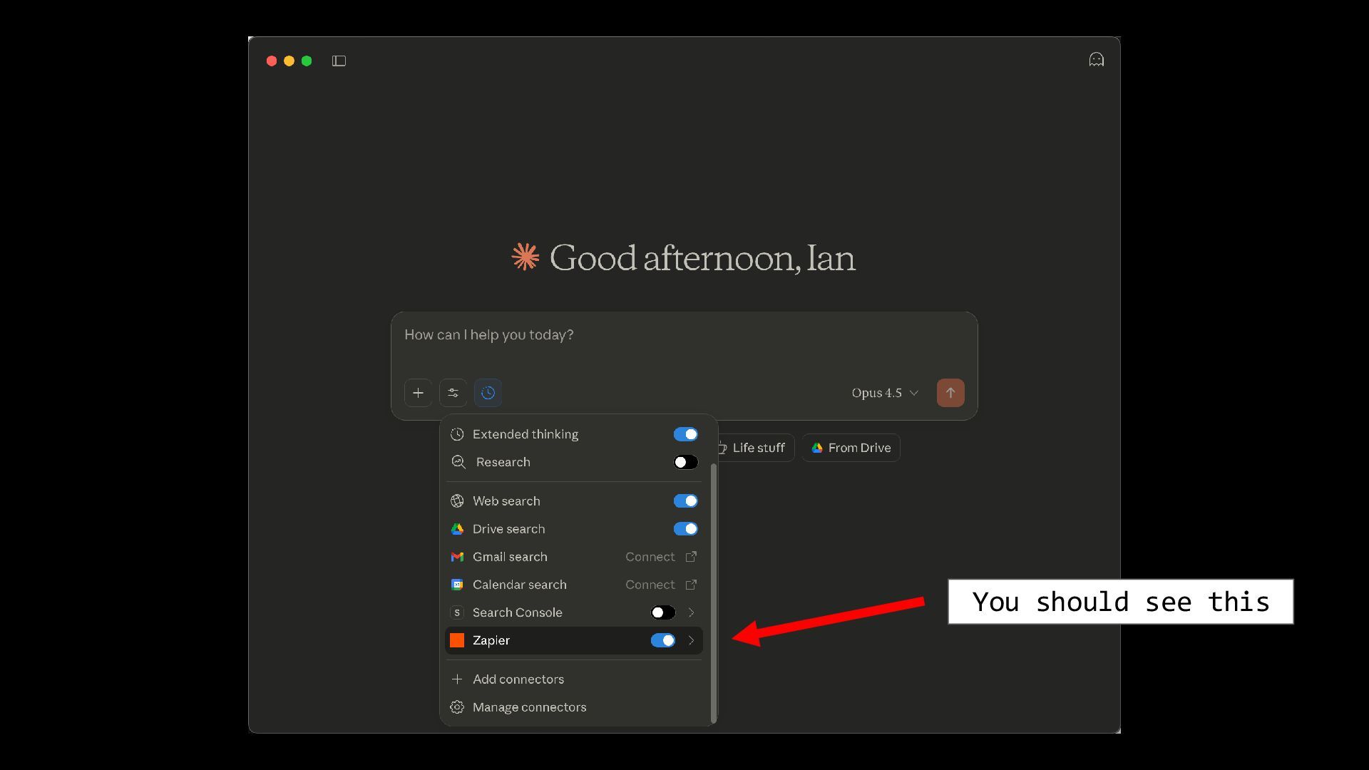Screen dimensions: 1369x770
Task: Click Gmail search external link icon
Action: click(691, 557)
